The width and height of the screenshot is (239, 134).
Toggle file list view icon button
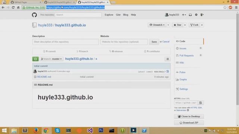[168, 59]
